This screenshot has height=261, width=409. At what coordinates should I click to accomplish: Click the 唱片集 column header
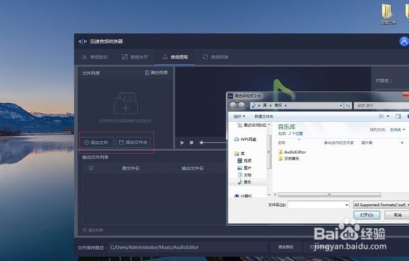[x=367, y=142]
